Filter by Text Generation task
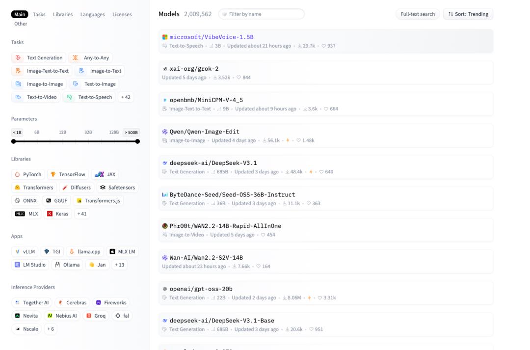The image size is (530, 350). [39, 58]
